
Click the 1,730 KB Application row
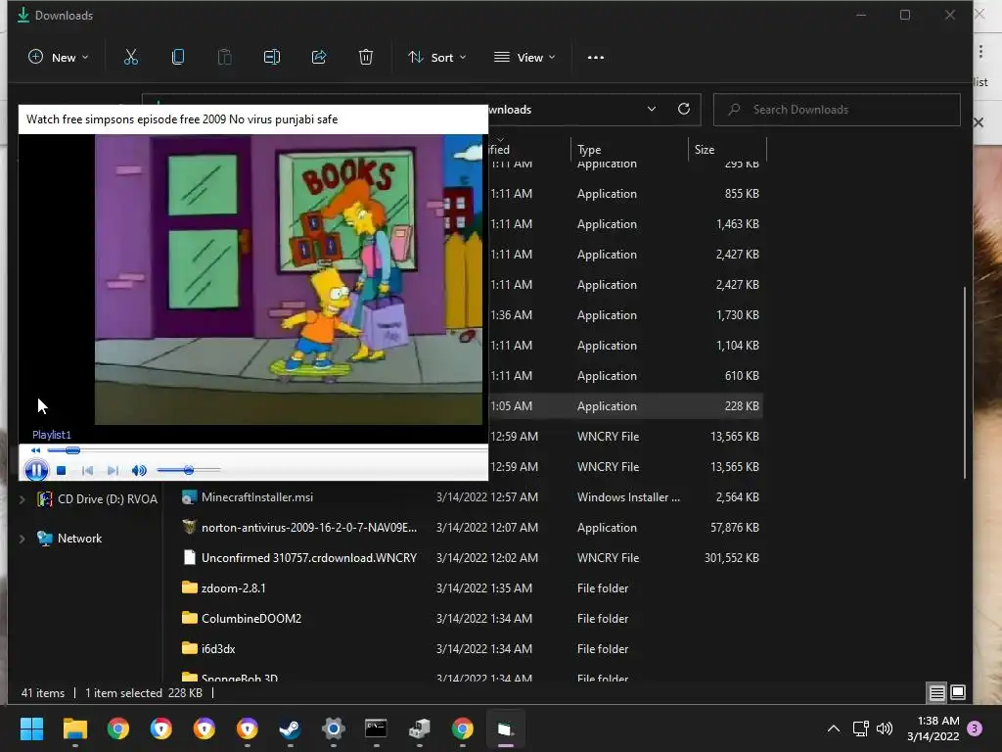click(x=625, y=315)
